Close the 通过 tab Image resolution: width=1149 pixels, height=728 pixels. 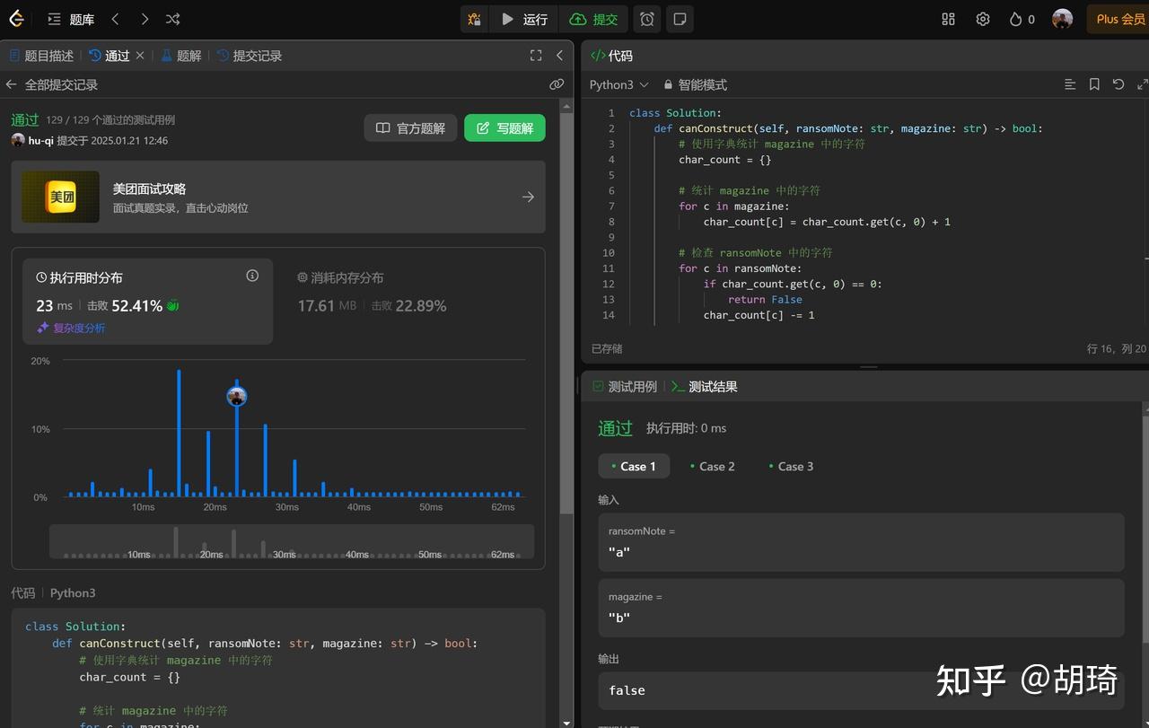point(140,56)
